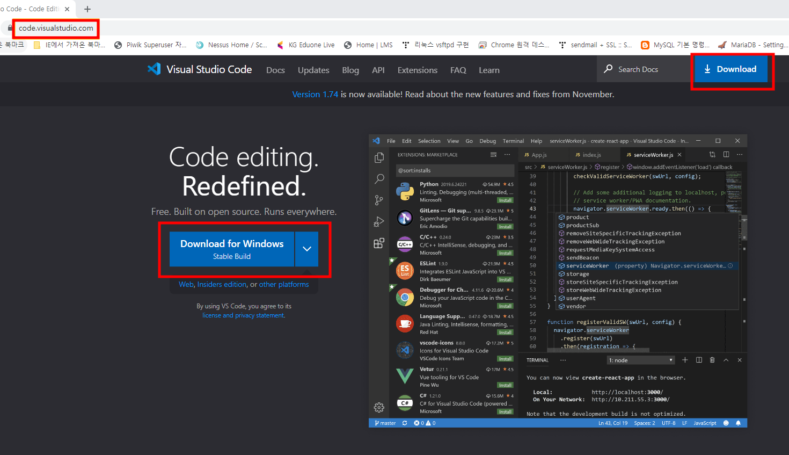Click the Visual Studio Code site title
The image size is (789, 455).
tap(209, 69)
